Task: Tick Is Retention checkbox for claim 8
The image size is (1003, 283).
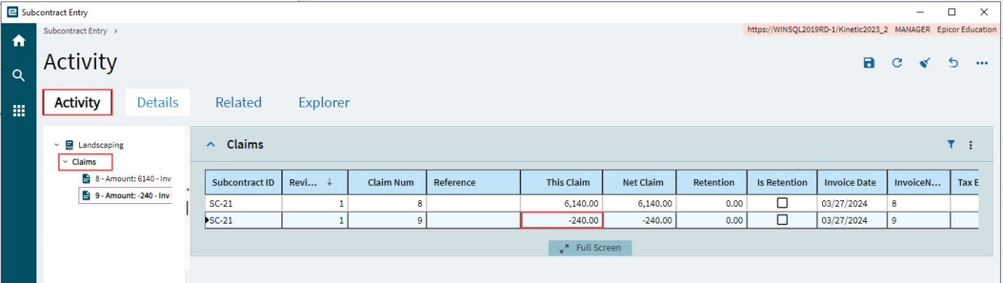Action: click(x=782, y=202)
